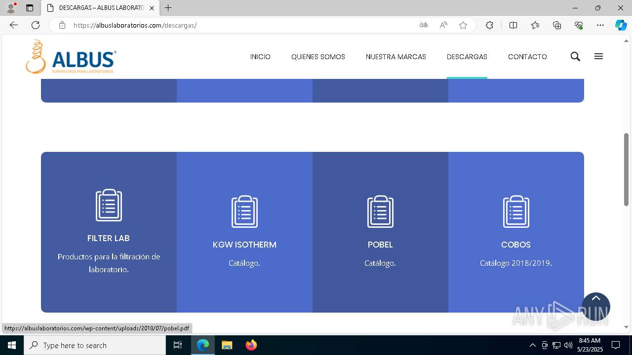
Task: Open the translate page icon
Action: coord(424,25)
